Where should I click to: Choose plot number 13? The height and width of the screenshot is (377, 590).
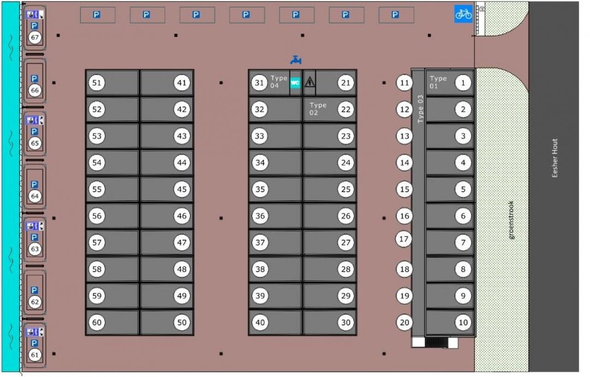tap(404, 136)
